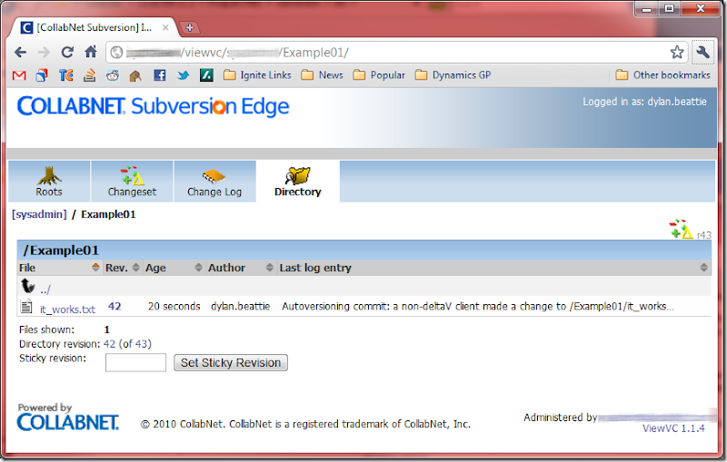Screen dimensions: 727x462
Task: Open the green slash-logo bookmark icon
Action: [206, 75]
